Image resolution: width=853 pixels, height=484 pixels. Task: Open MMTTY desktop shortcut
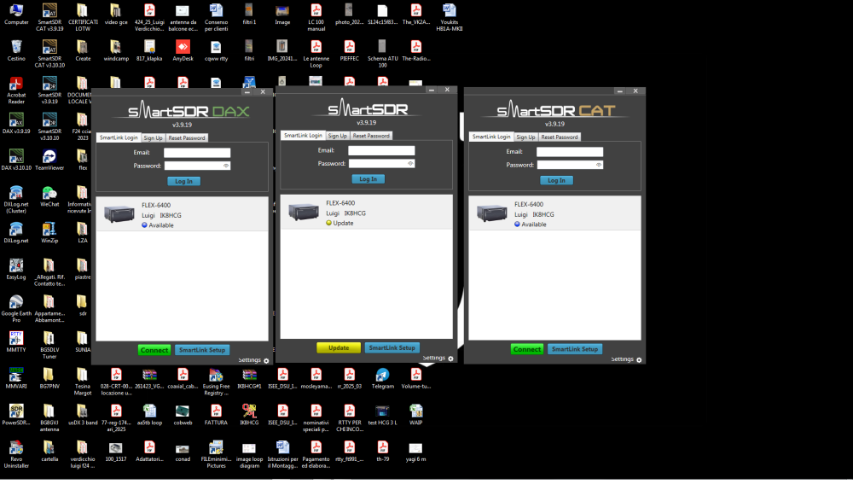(x=16, y=342)
